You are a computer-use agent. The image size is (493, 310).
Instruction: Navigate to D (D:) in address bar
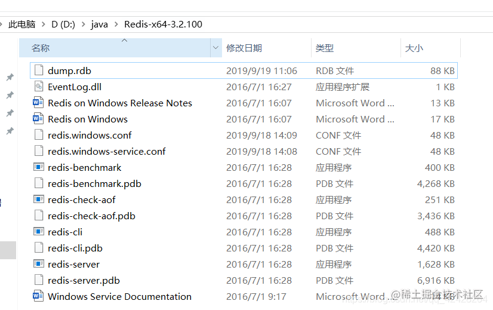tap(63, 24)
